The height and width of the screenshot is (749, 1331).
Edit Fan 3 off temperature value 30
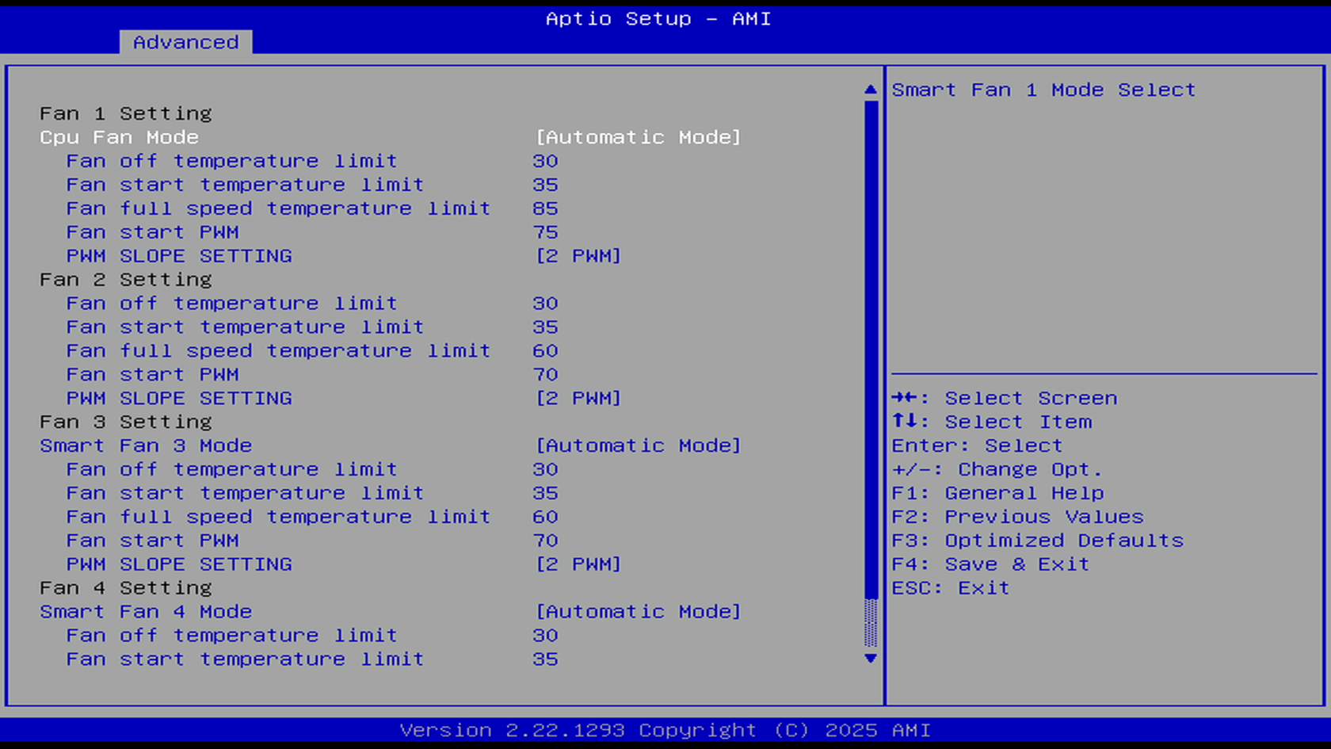click(x=545, y=469)
